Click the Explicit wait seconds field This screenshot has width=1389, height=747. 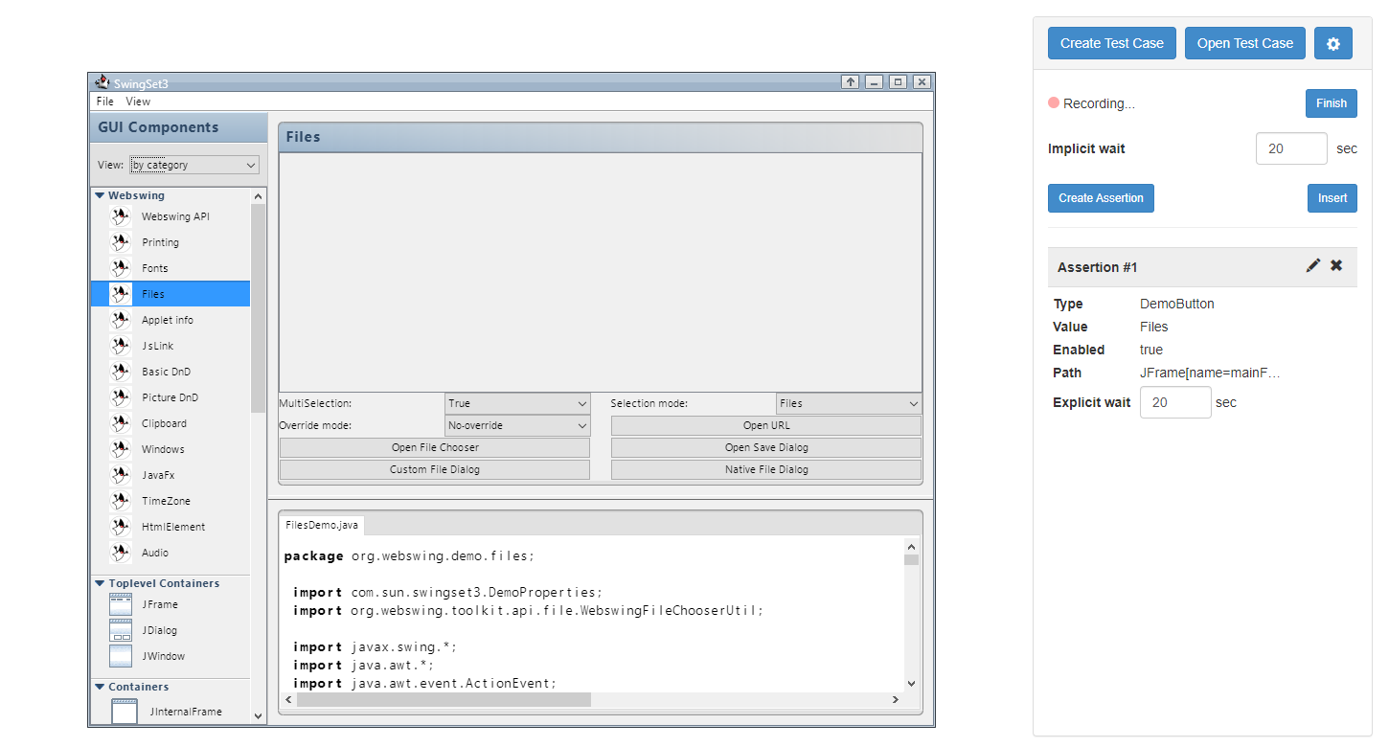pyautogui.click(x=1175, y=402)
